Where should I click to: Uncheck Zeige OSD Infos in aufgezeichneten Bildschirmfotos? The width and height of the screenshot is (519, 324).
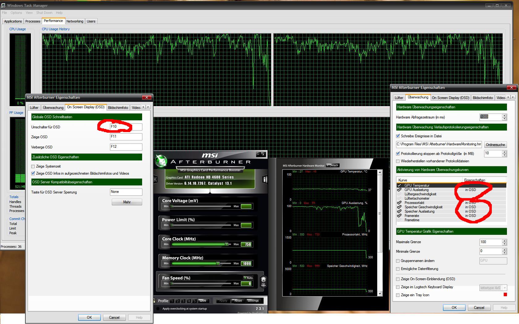tap(33, 173)
